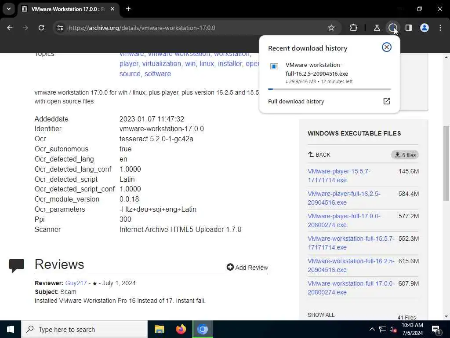450x338 pixels.
Task: Click the 41 Files count text
Action: [406, 317]
